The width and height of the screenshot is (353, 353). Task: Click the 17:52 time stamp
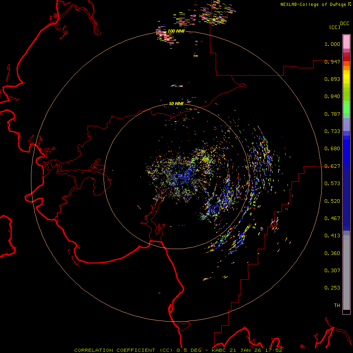[x=273, y=350]
